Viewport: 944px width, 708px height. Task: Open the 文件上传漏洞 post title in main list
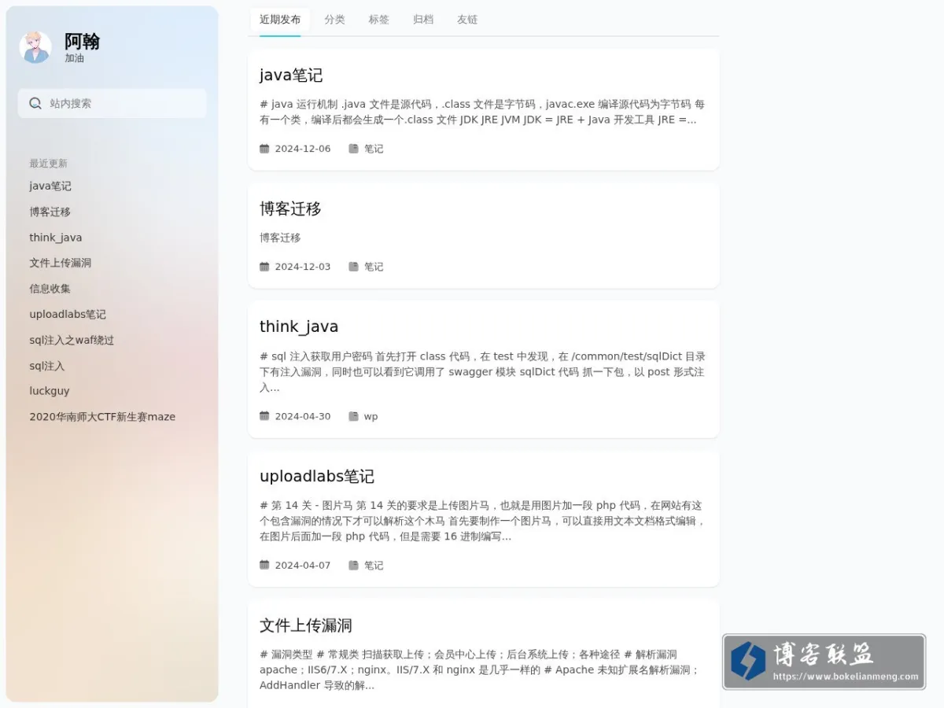click(x=306, y=625)
